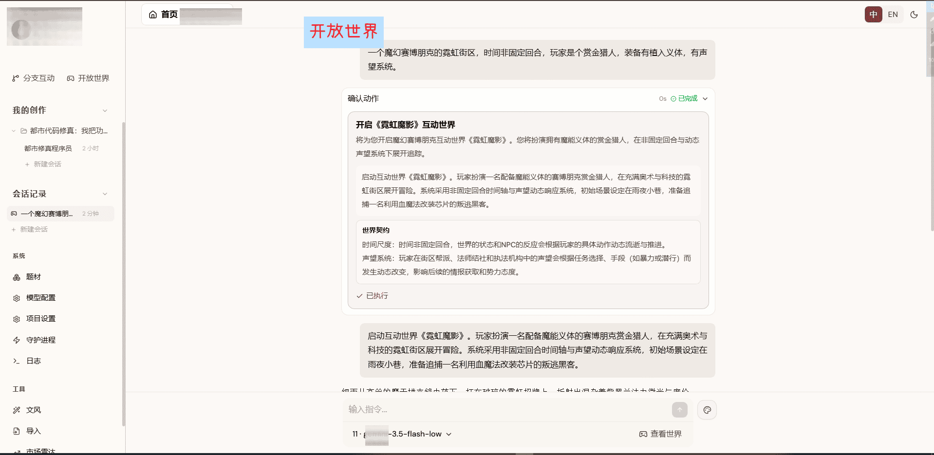Open 分支互动 mode

[34, 78]
